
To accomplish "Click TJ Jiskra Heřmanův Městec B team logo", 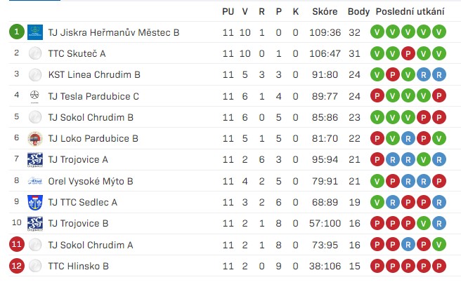I will 35,32.
